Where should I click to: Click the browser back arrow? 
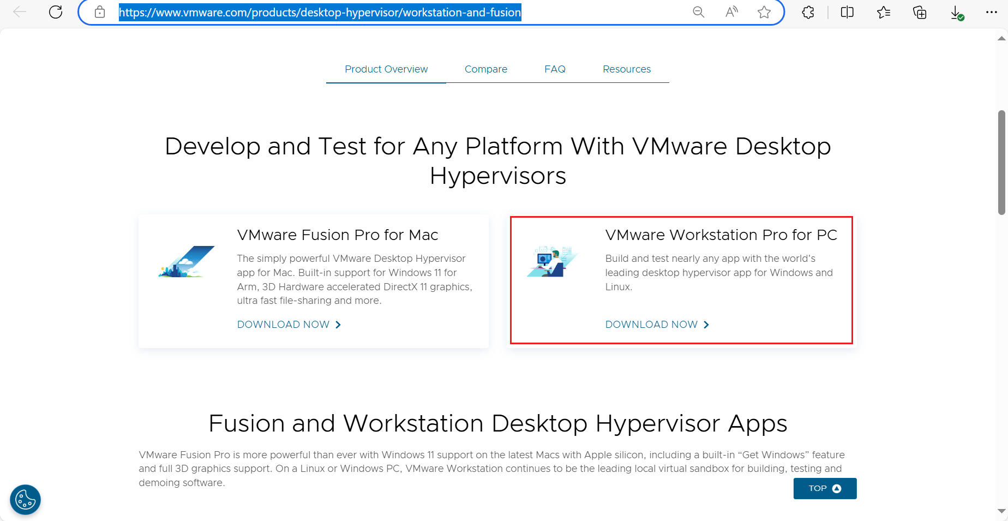tap(20, 12)
